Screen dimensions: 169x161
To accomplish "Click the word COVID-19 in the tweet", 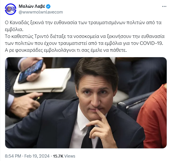I will click(151, 43).
